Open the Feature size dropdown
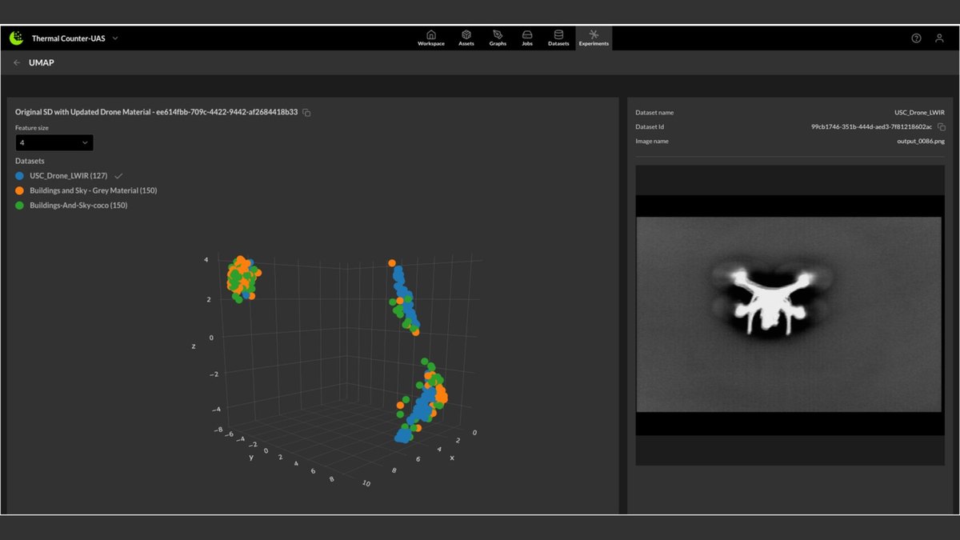Image resolution: width=960 pixels, height=540 pixels. point(54,142)
